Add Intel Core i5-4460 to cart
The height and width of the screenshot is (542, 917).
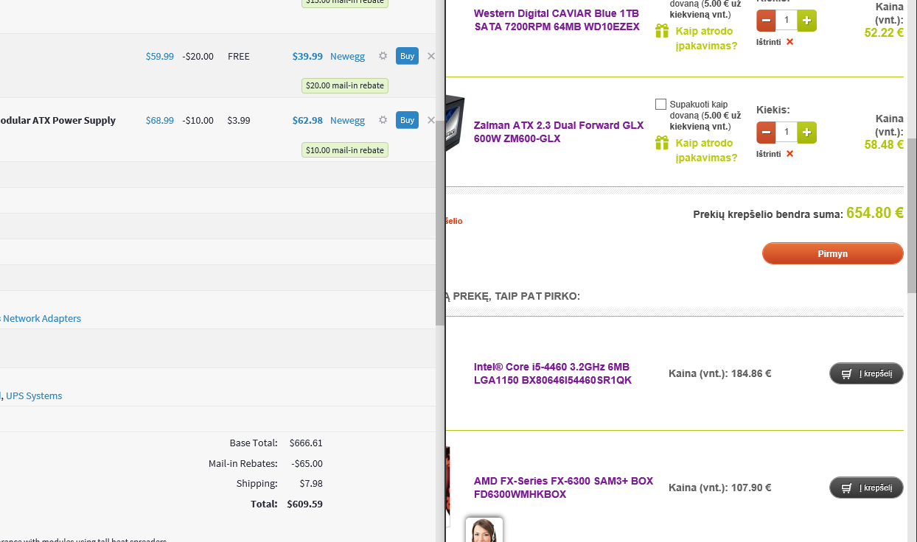point(867,373)
